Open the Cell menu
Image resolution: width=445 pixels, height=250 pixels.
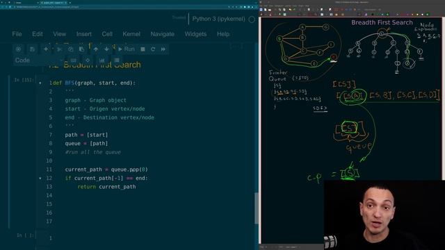pyautogui.click(x=107, y=34)
